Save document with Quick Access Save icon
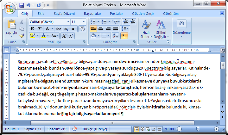The image size is (228, 135). point(22,5)
